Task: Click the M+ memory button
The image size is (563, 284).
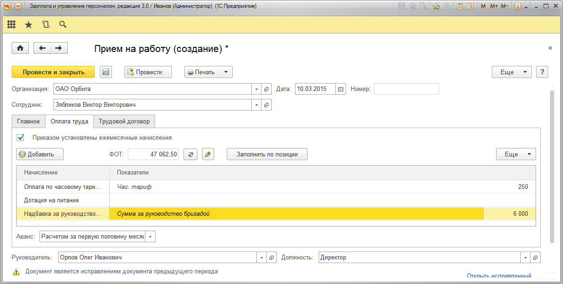Action: (x=493, y=6)
